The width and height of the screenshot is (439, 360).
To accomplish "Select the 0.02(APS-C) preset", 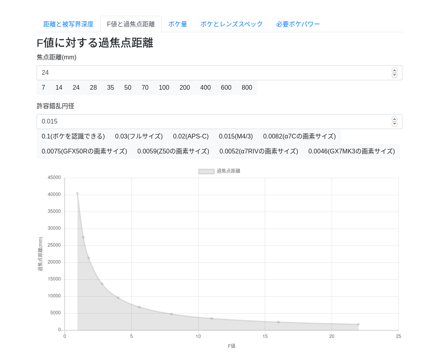I will [x=191, y=137].
